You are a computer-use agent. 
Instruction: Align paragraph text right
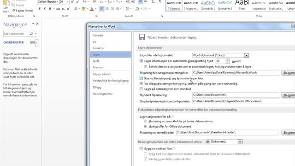[x=112, y=9]
